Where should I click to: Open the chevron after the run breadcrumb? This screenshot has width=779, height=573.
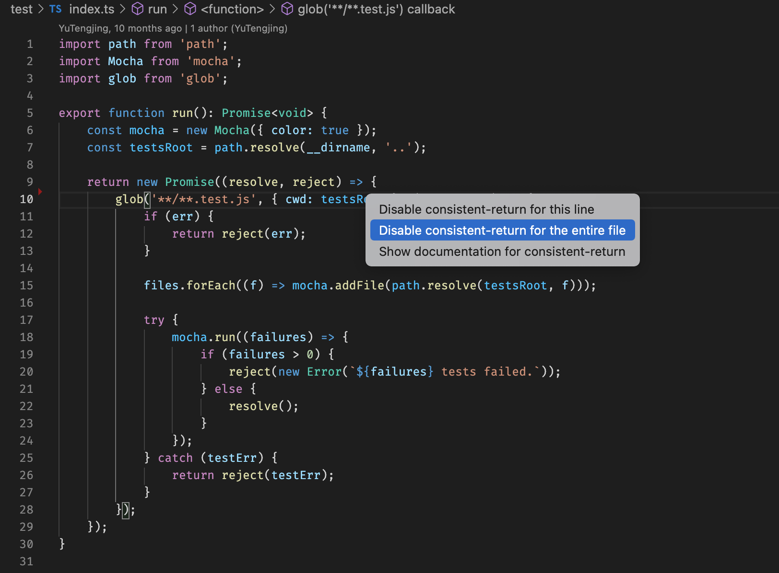click(x=174, y=9)
